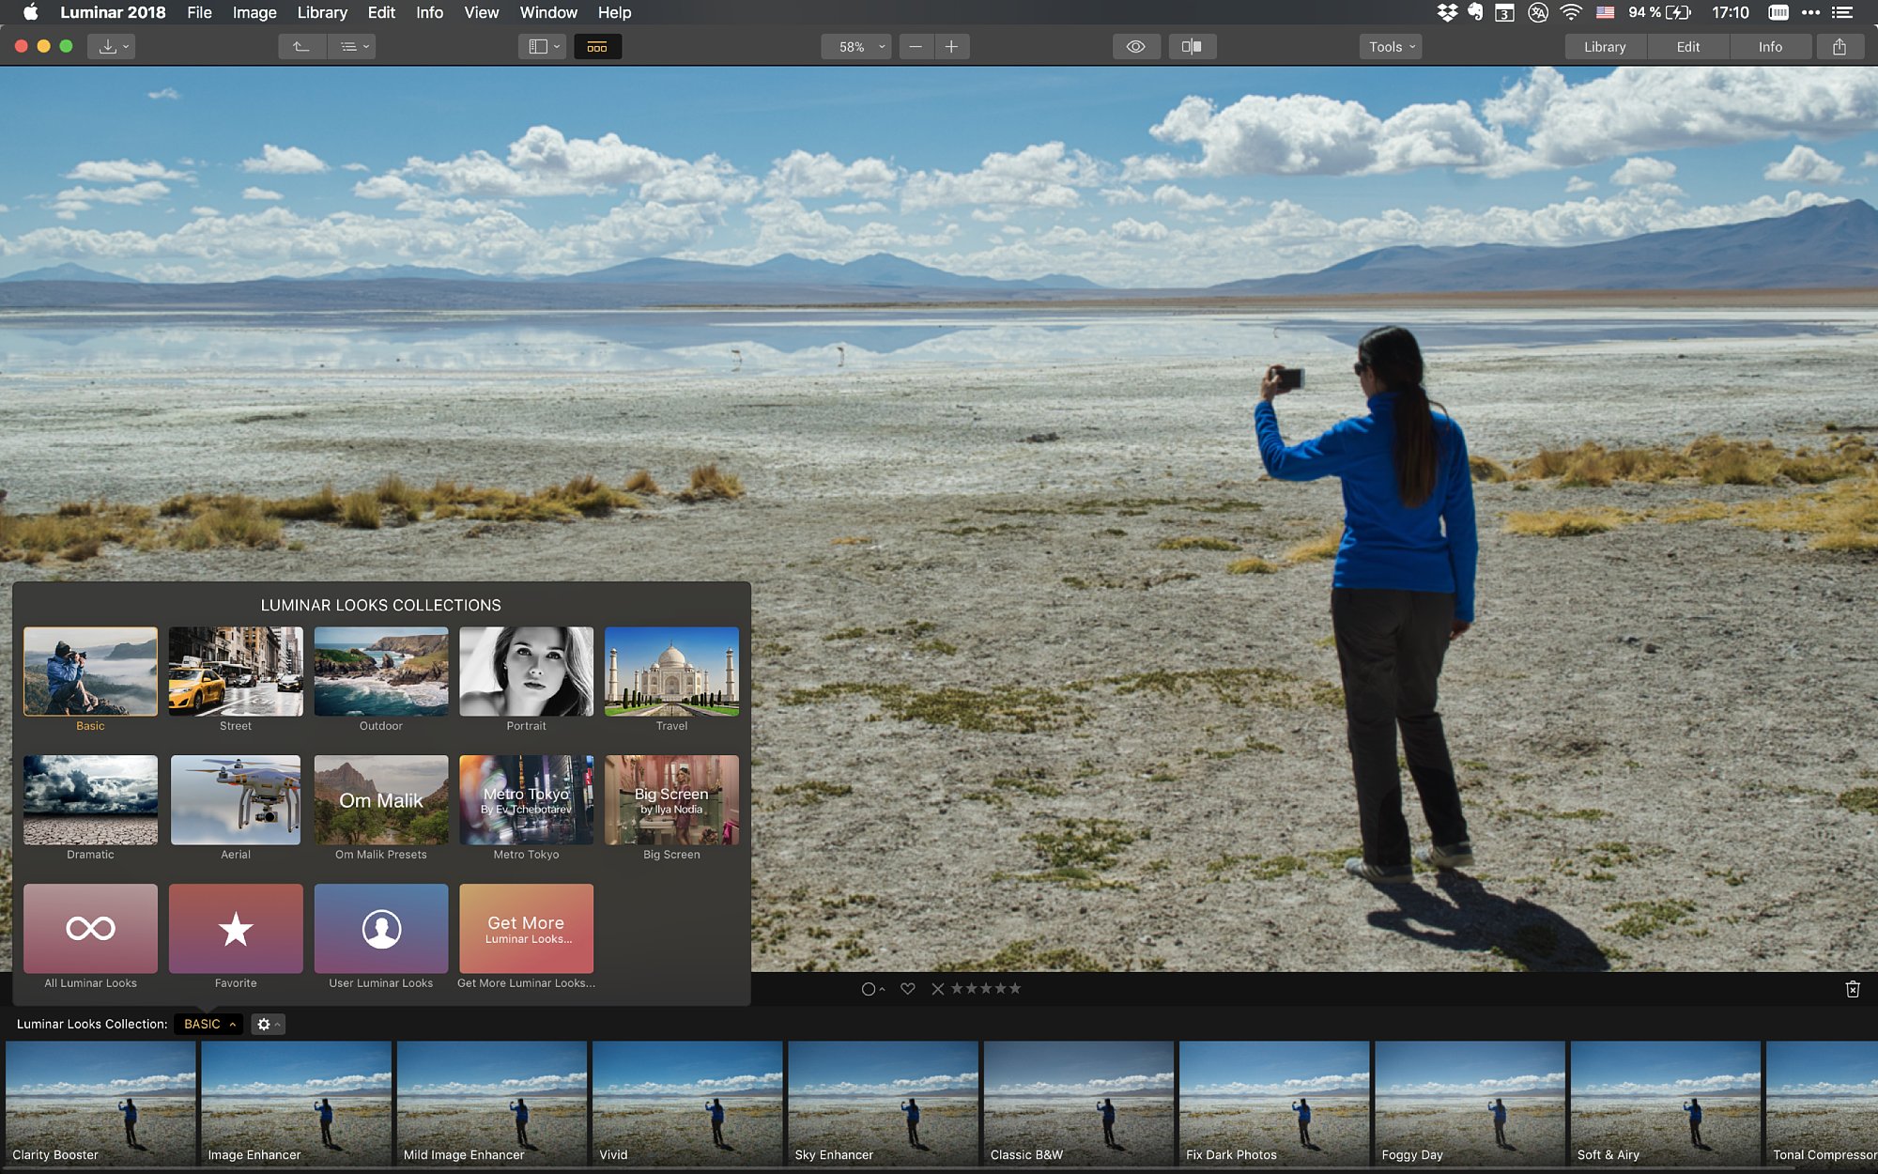
Task: Toggle the side panel layout icon
Action: click(542, 46)
